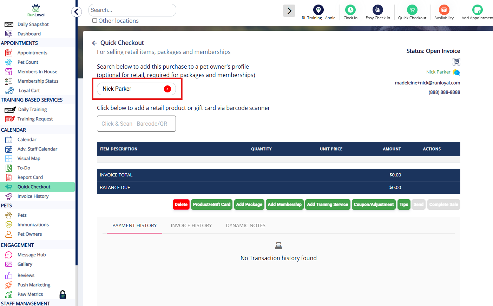Click the Push Marketing rocket icon

(x=9, y=285)
